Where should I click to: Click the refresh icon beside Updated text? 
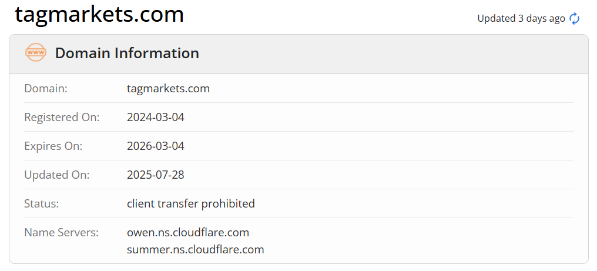575,19
